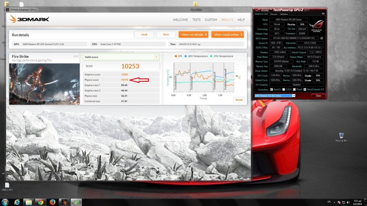
Task: Open Google Chrome from the taskbar
Action: [40, 202]
